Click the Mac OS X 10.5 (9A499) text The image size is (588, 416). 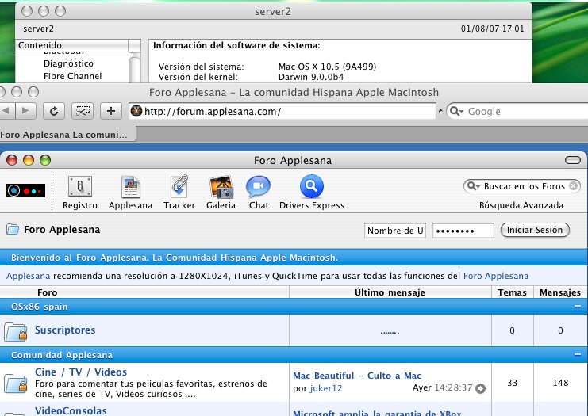coord(327,67)
